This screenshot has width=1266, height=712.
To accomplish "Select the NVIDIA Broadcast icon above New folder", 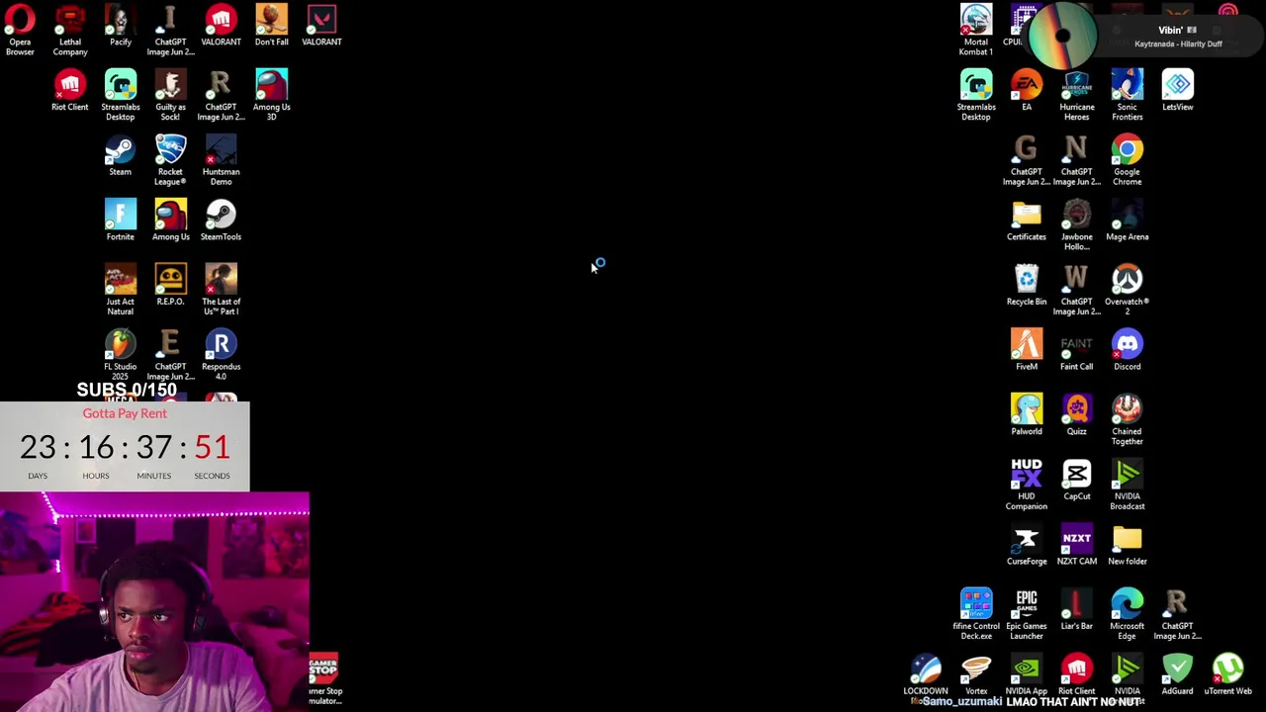I will pyautogui.click(x=1128, y=485).
